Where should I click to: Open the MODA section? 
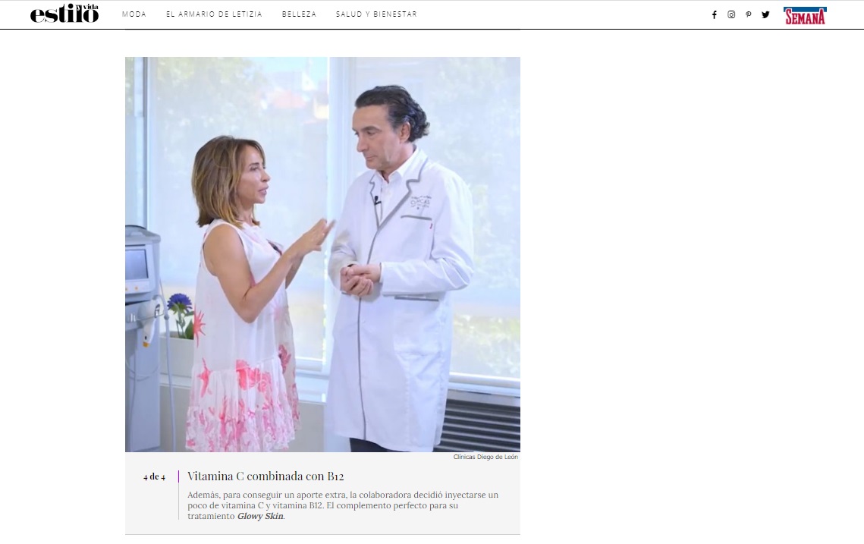coord(134,14)
